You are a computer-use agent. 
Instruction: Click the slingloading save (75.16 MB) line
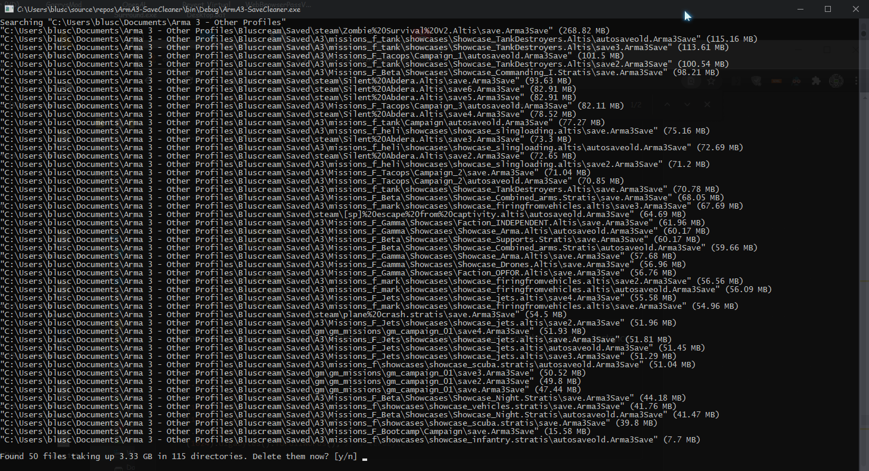(x=355, y=131)
